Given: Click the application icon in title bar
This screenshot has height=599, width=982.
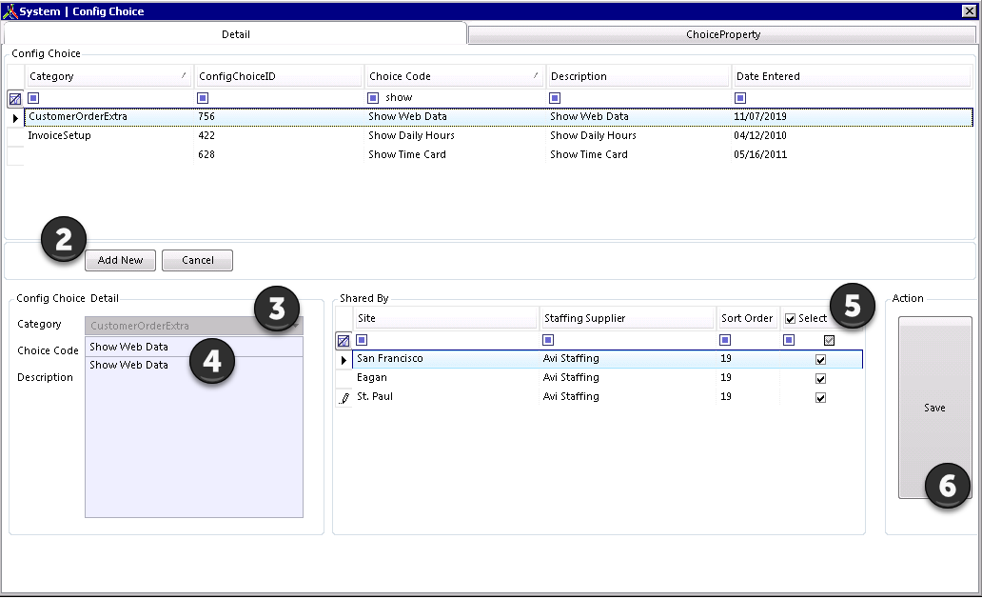Looking at the screenshot, I should pos(10,11).
